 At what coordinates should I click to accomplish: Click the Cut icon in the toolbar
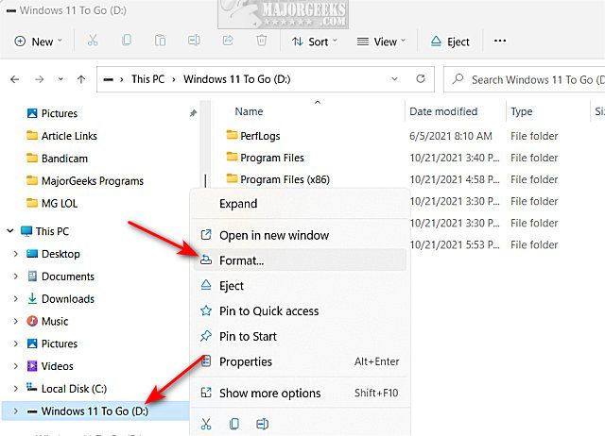click(93, 41)
